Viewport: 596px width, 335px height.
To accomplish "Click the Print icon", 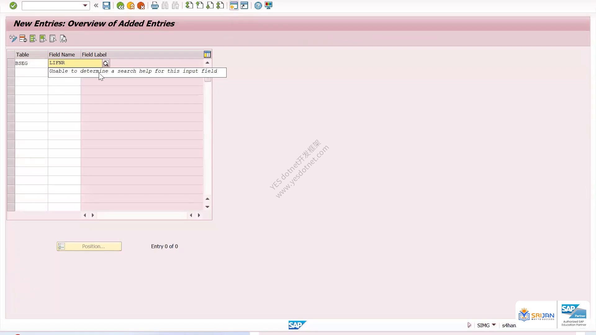I will [155, 6].
